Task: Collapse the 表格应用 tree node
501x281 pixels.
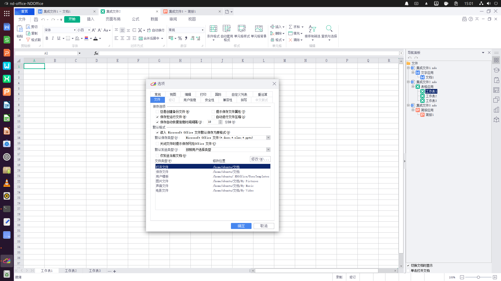Action: coord(413,87)
